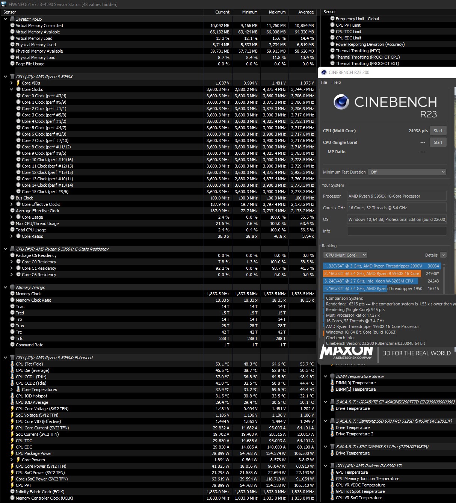
Task: Click the Info input field in Cinebench
Action: pyautogui.click(x=397, y=231)
